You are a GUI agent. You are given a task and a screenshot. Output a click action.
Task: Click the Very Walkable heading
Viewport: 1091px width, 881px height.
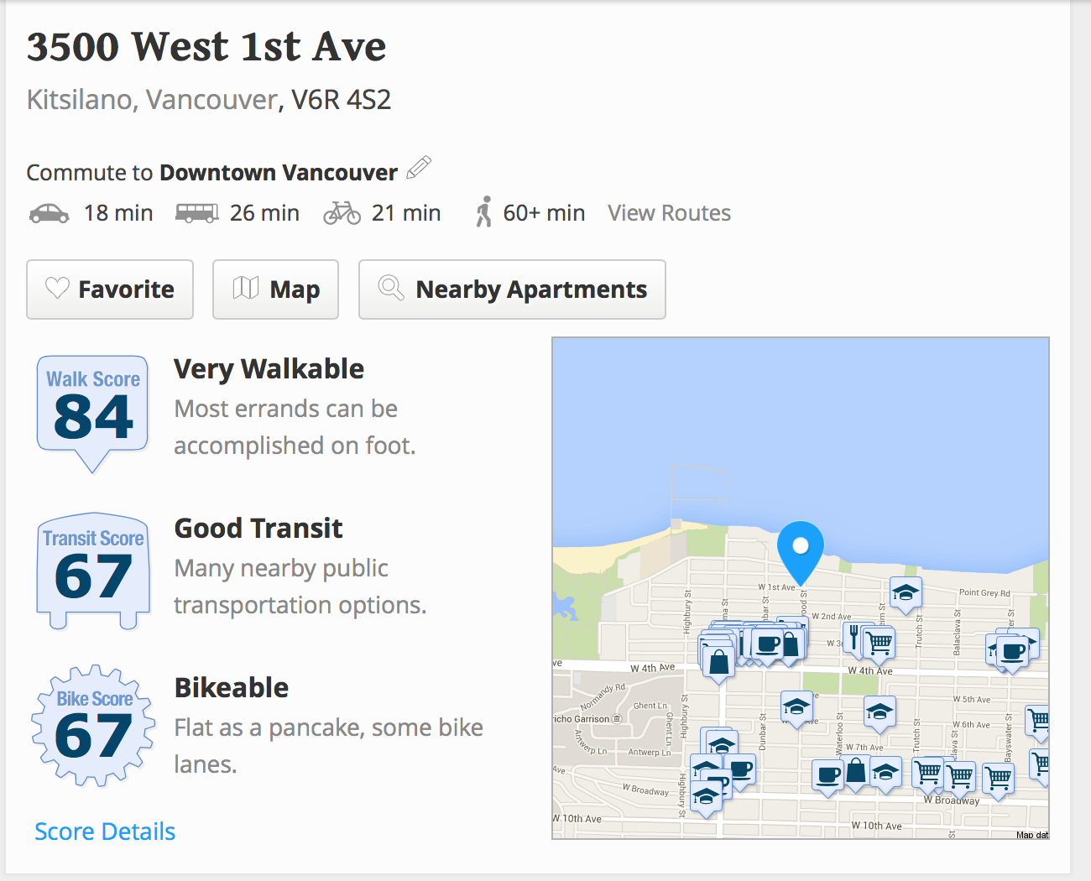(x=269, y=369)
